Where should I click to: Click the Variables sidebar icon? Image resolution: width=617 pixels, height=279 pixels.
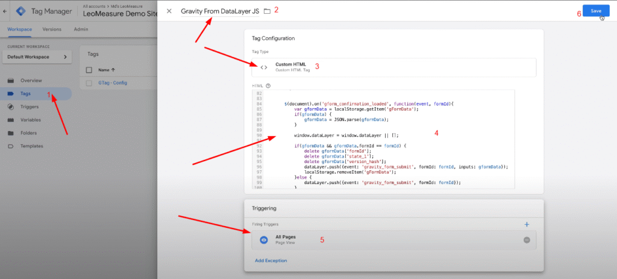tap(11, 120)
